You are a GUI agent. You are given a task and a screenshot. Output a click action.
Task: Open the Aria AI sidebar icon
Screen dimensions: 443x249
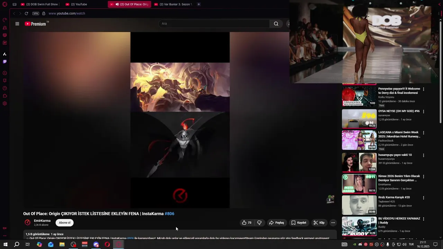click(x=4, y=54)
